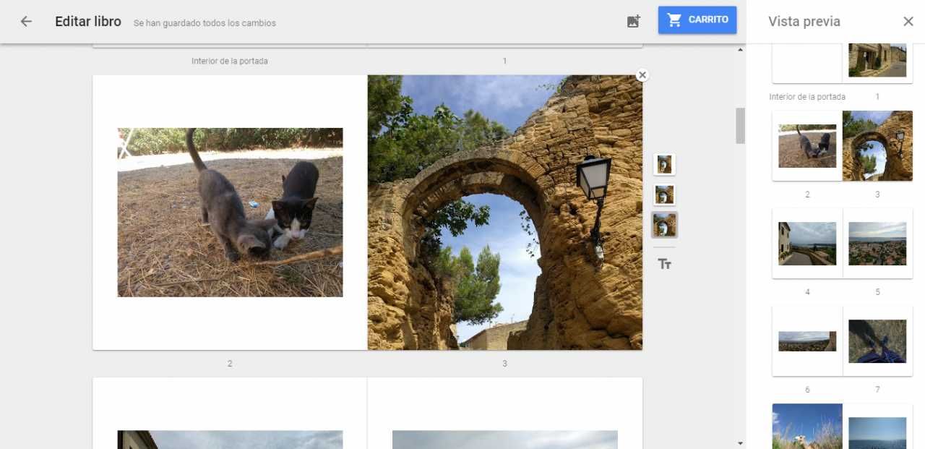Add caption with the text Tt icon
The width and height of the screenshot is (925, 449).
[x=665, y=264]
